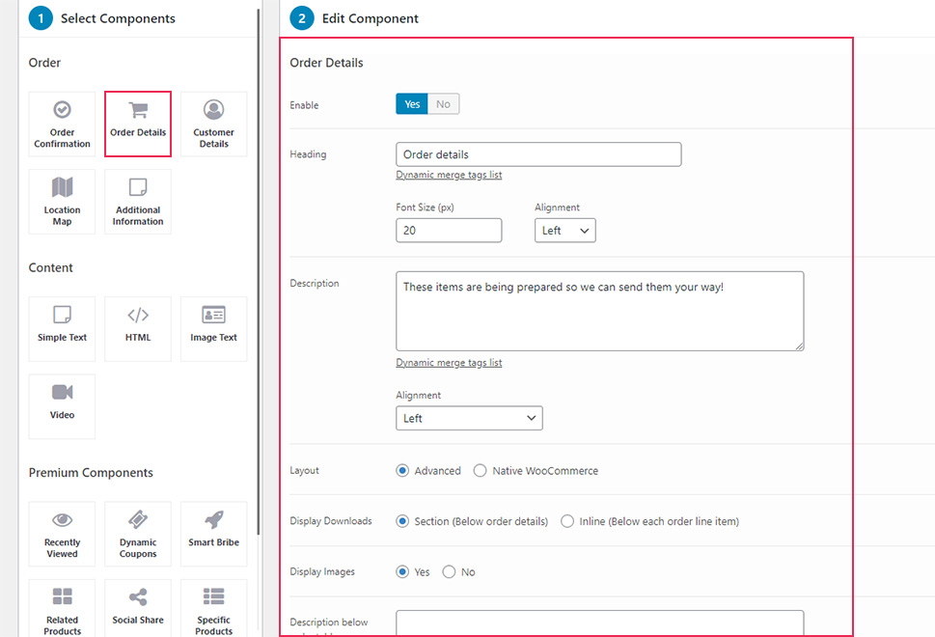Screen dimensions: 935x637
Task: Open Dynamic merge tags list under Heading
Action: click(449, 176)
